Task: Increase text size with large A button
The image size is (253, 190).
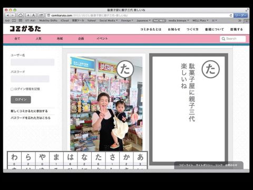Action: click(x=33, y=15)
